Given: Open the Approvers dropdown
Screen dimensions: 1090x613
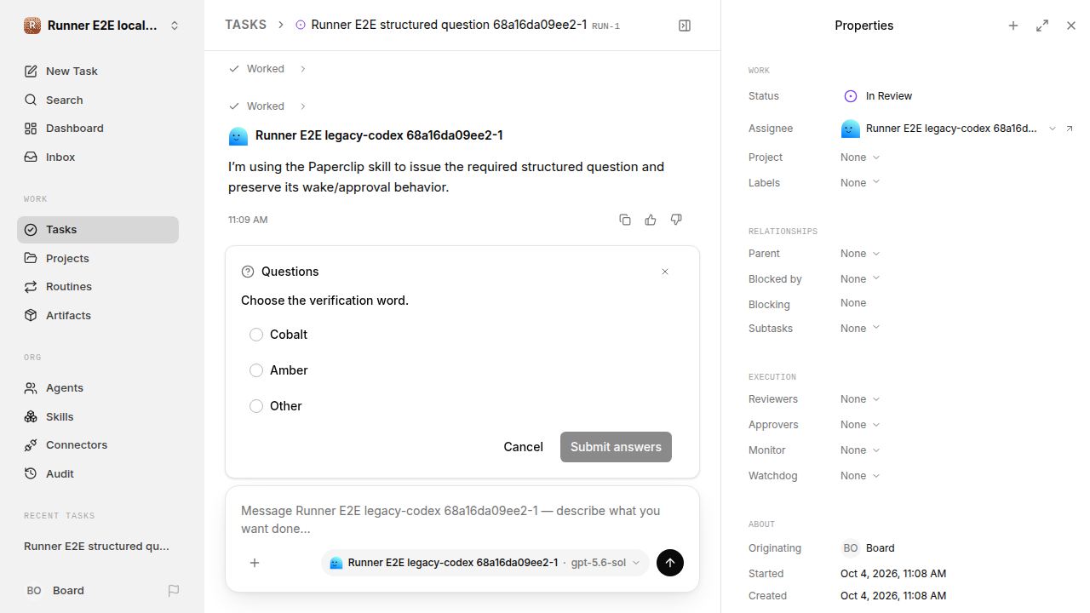Looking at the screenshot, I should [x=860, y=425].
